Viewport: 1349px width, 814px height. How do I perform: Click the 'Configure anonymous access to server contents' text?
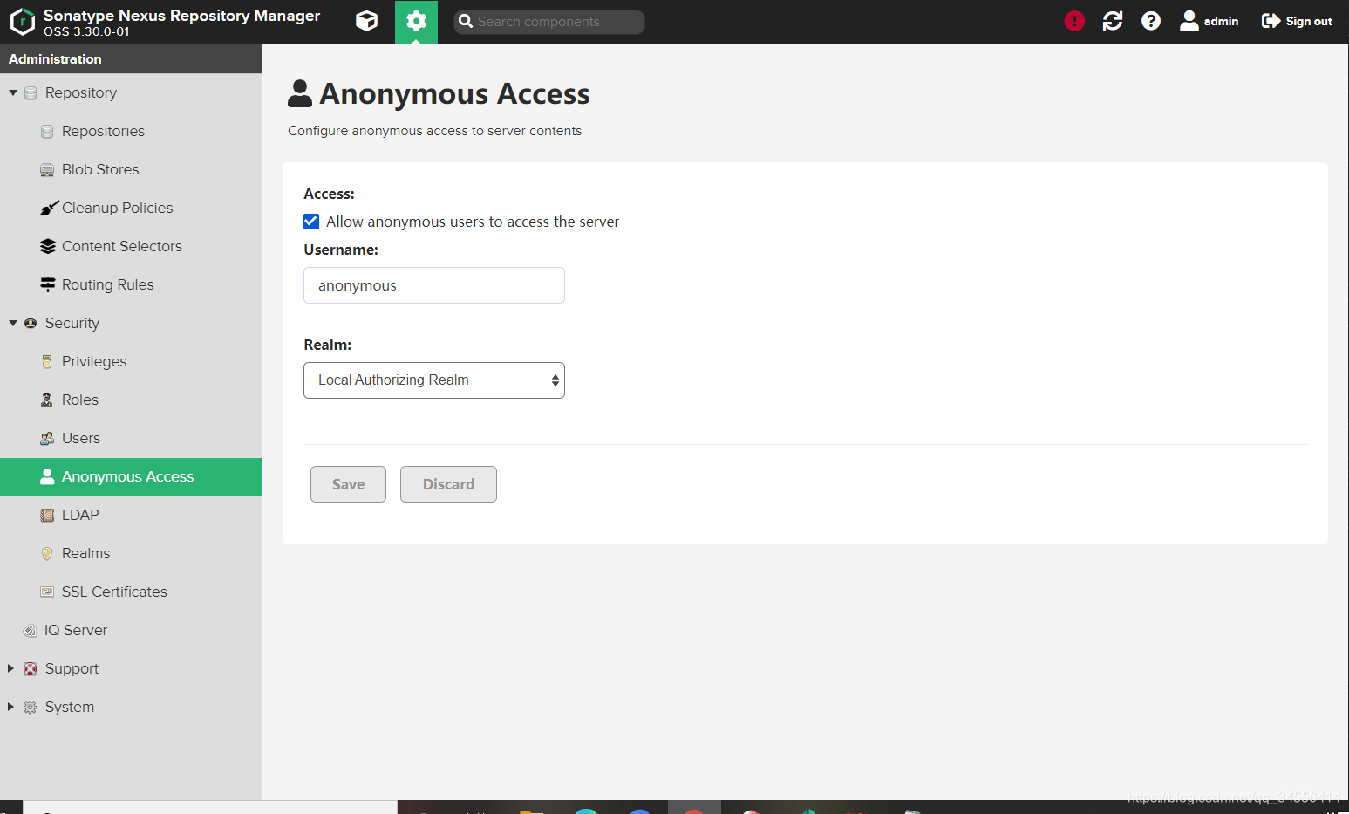[x=435, y=131]
